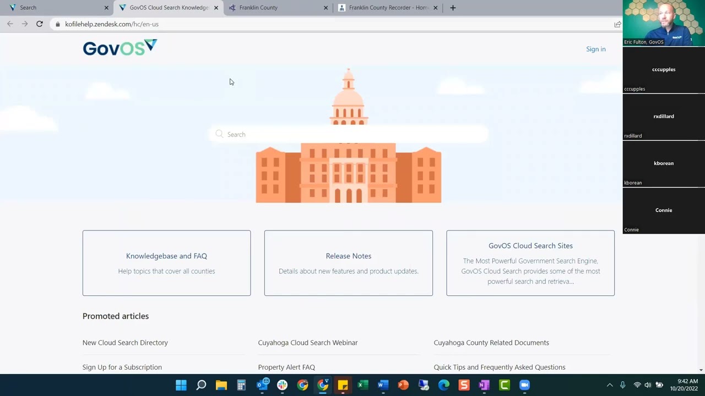705x396 pixels.
Task: Close the Search tab
Action: point(106,8)
